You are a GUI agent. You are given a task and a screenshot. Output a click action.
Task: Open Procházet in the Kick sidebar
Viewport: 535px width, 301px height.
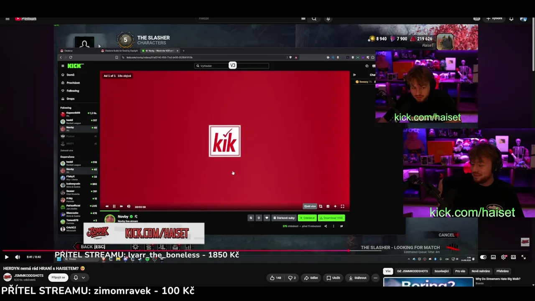click(x=73, y=83)
